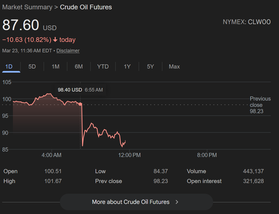Click the Market Summary breadcrumb
Viewport: 279px width, 214px height.
click(x=27, y=7)
